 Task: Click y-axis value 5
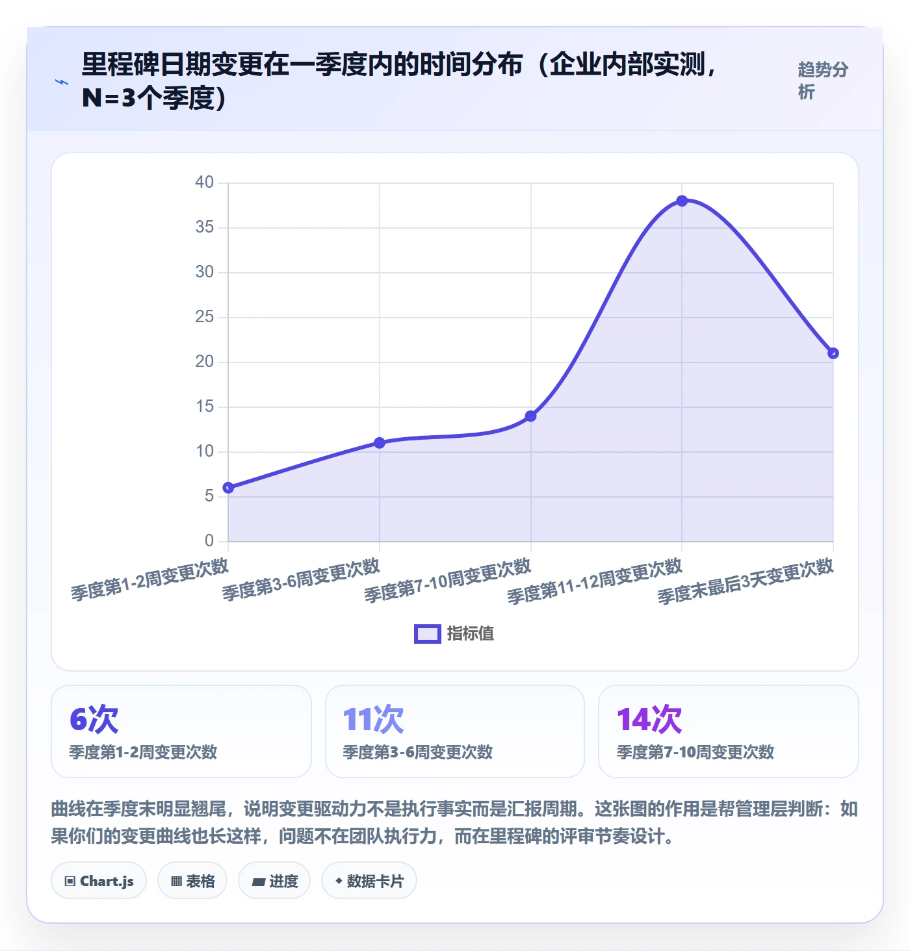point(209,496)
